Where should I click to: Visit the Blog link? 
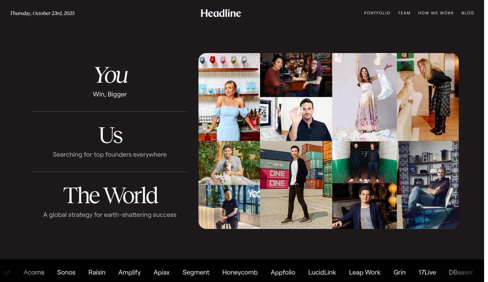[x=468, y=13]
